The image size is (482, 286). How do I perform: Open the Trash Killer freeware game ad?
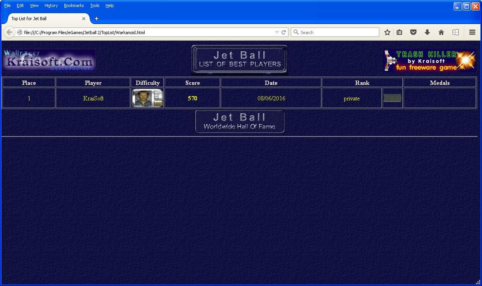pyautogui.click(x=430, y=61)
